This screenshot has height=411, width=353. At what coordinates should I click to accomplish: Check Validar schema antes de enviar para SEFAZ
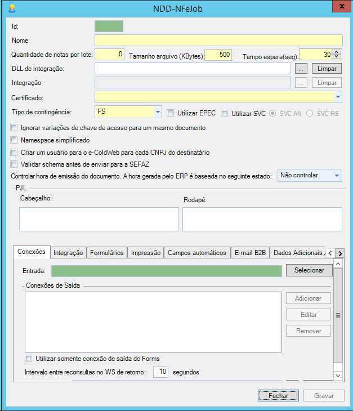coord(14,164)
